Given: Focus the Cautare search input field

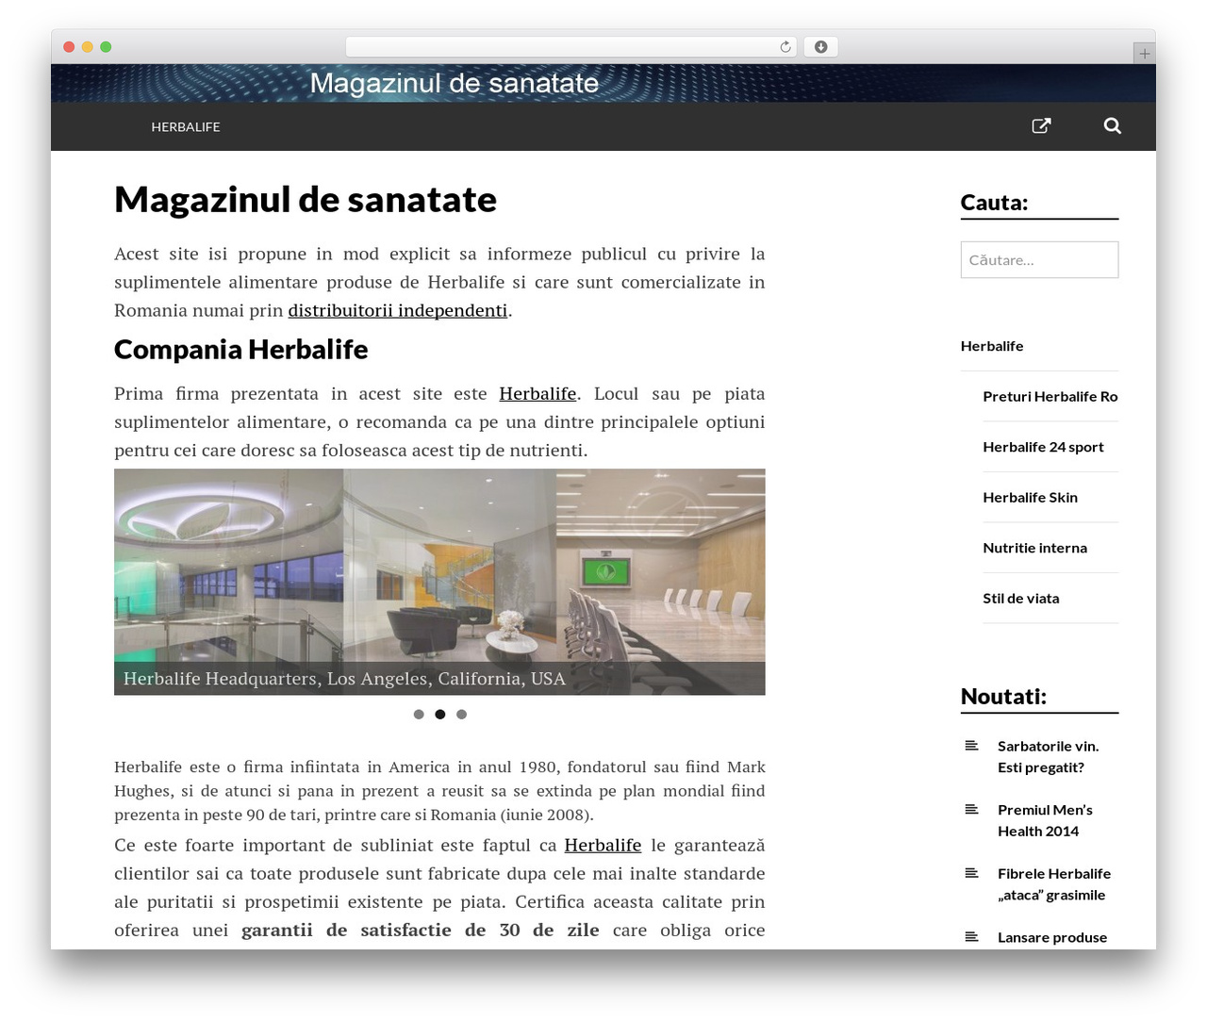Looking at the screenshot, I should [1039, 259].
